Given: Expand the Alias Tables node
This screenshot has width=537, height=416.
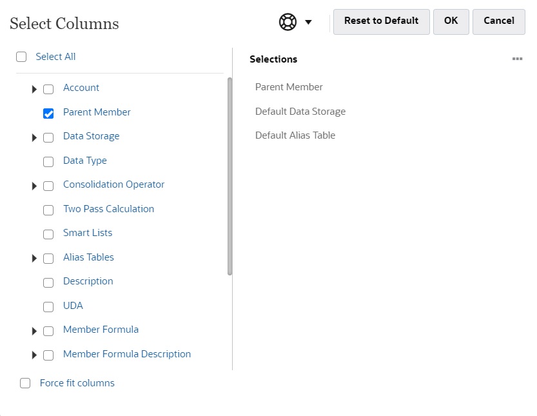Looking at the screenshot, I should pyautogui.click(x=34, y=258).
